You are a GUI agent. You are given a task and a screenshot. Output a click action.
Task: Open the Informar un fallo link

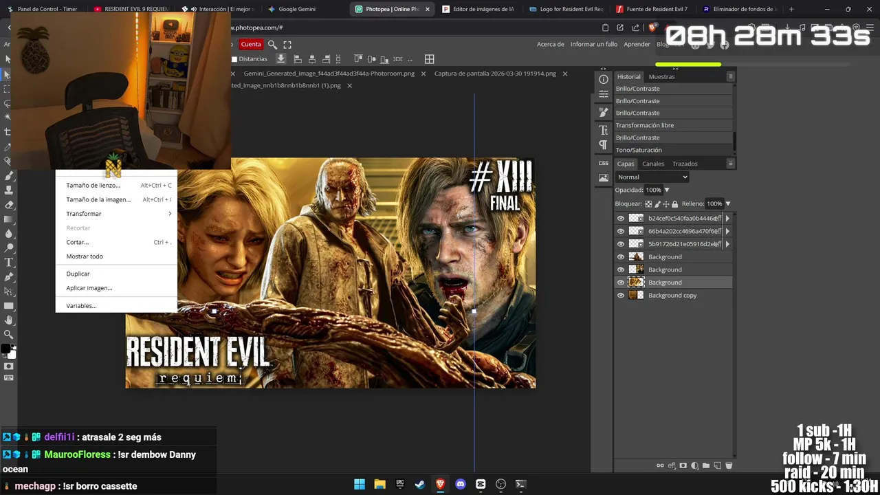(x=594, y=44)
